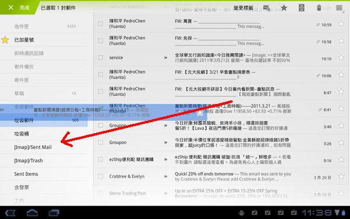Image resolution: width=350 pixels, height=219 pixels.
Task: Open the Quick! 20% off ends tomorrow email
Action: point(204,174)
